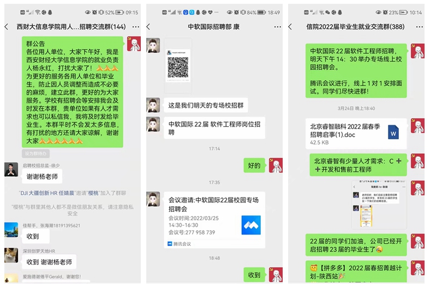Open more options in 西财大信息学院 group chat
Screen dimensions: 430x284
[135, 27]
